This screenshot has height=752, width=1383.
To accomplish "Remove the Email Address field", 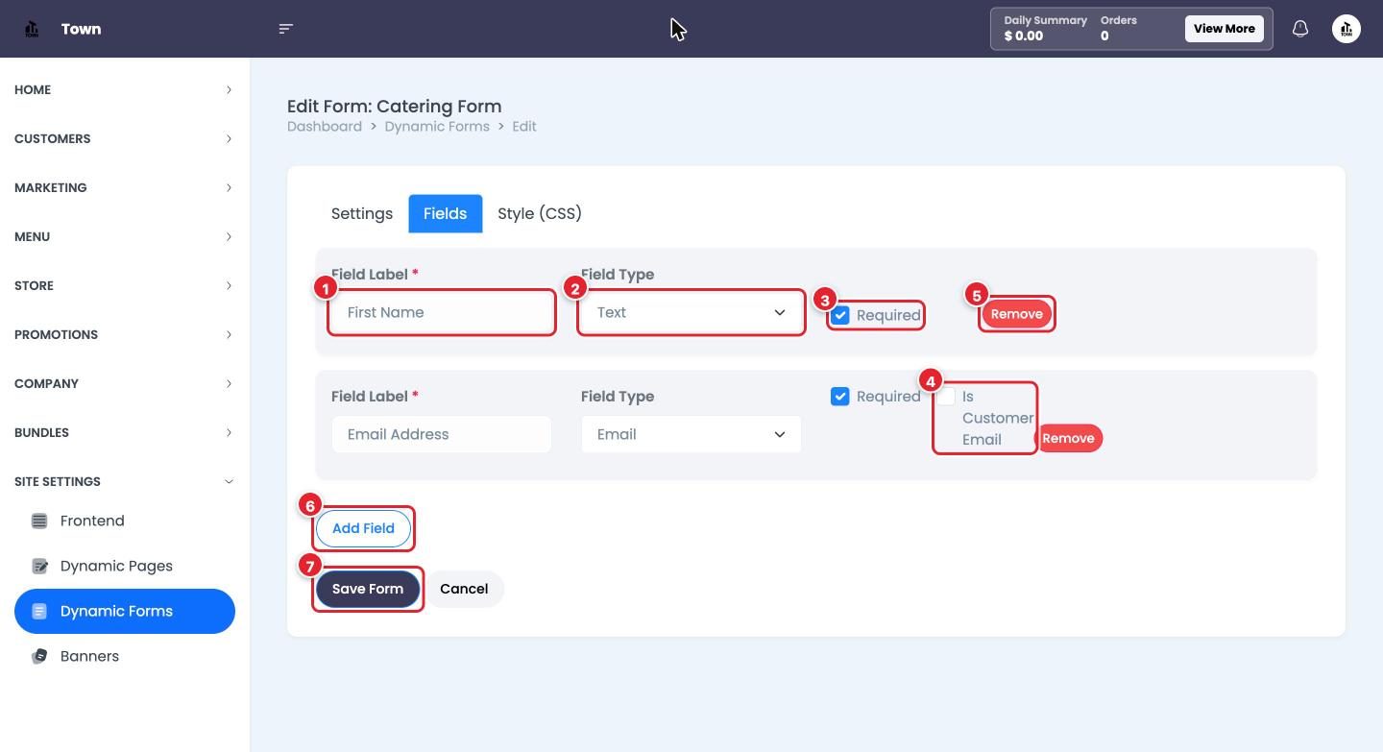I will click(x=1068, y=438).
